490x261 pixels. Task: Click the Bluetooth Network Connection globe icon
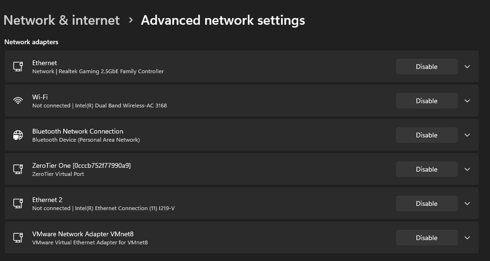click(x=18, y=135)
